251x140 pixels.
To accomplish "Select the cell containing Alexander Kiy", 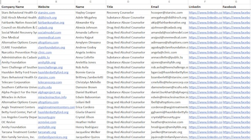I will pyautogui.click(x=90, y=23).
